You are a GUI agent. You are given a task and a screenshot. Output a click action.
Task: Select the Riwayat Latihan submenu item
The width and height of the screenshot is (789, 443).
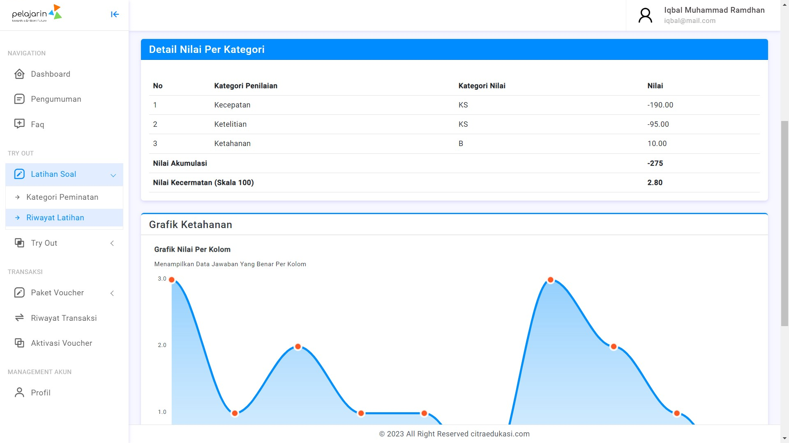tap(55, 217)
